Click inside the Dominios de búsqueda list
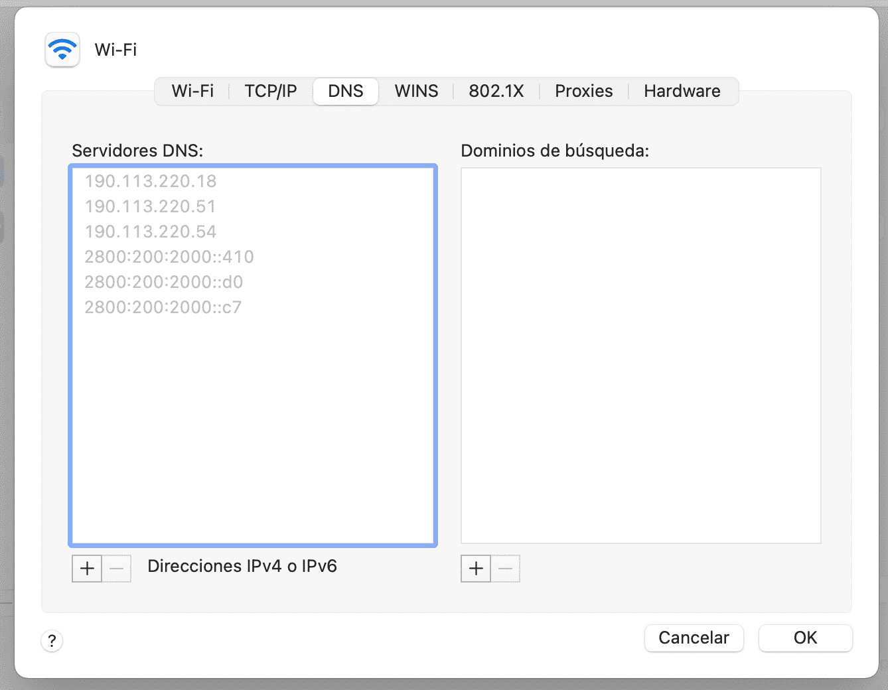 click(x=640, y=355)
